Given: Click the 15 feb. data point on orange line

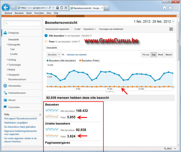Looking at the screenshot, I should (x=110, y=86).
